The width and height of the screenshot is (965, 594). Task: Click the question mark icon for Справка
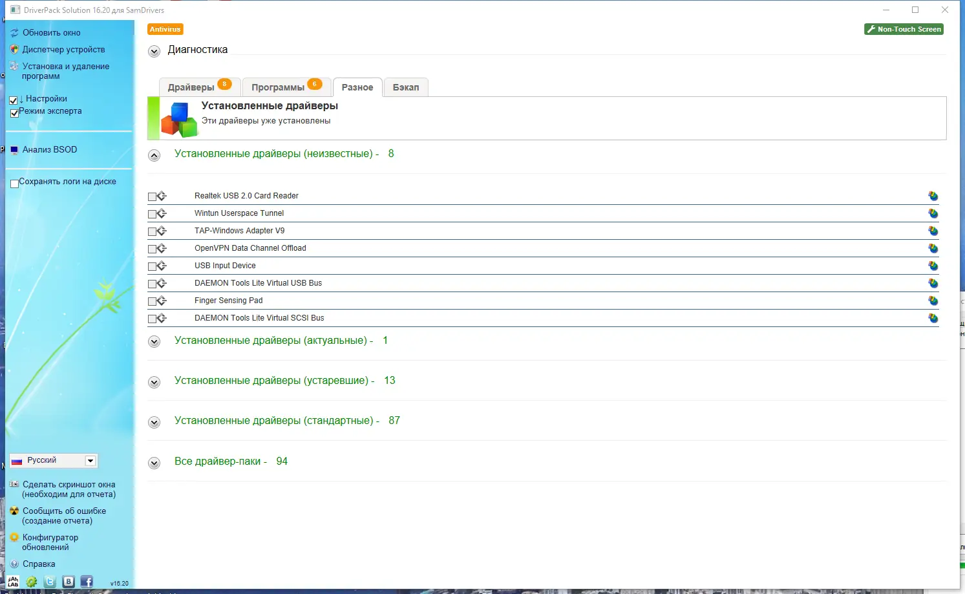click(14, 564)
